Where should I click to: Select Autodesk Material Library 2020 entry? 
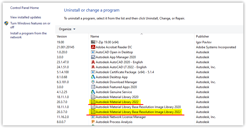[x=117, y=97]
